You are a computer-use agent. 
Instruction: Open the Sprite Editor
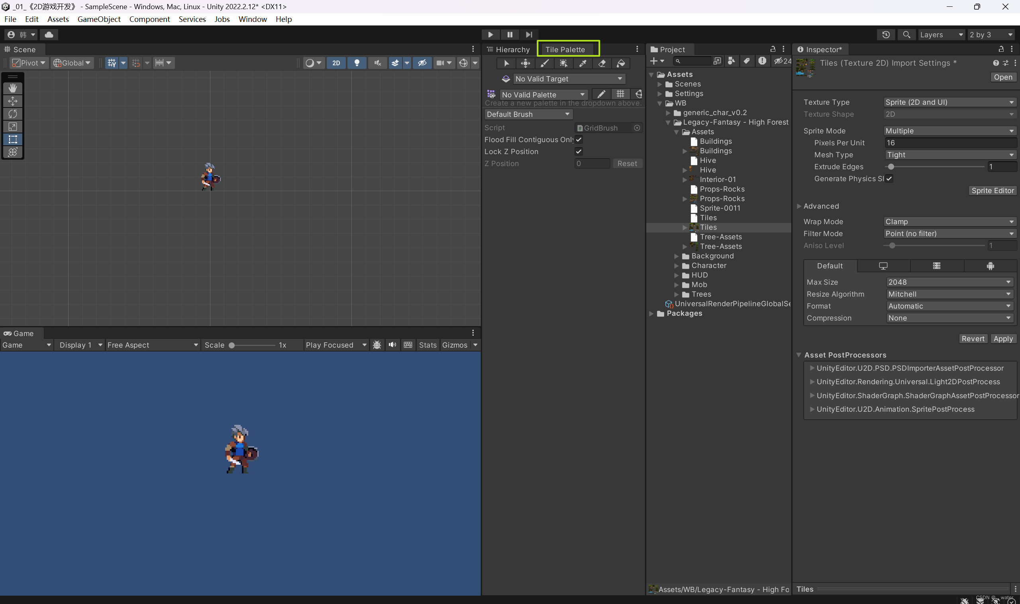point(993,190)
